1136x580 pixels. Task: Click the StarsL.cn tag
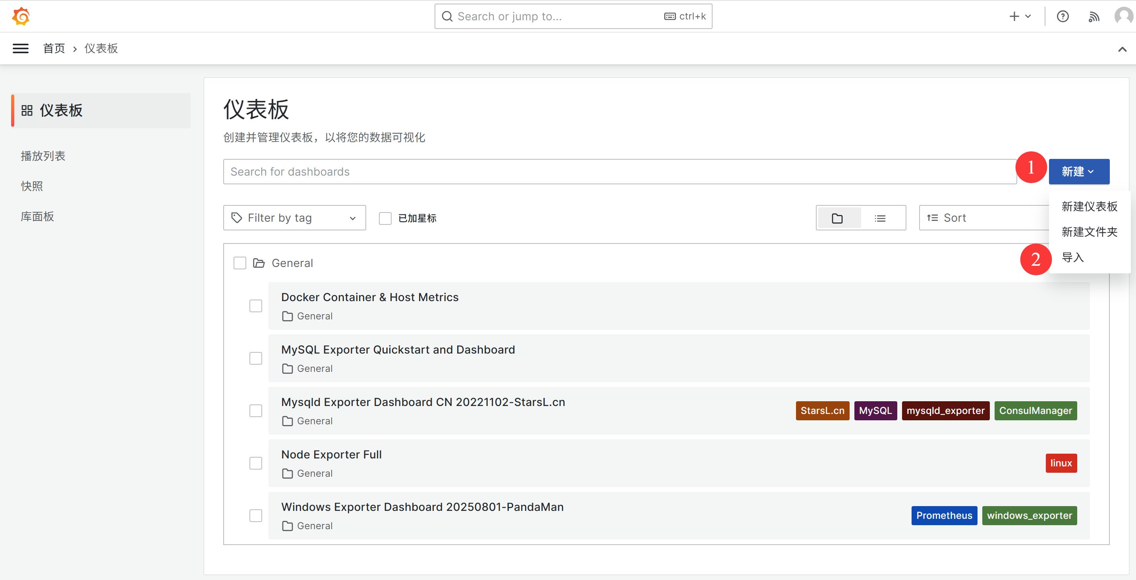pyautogui.click(x=823, y=411)
